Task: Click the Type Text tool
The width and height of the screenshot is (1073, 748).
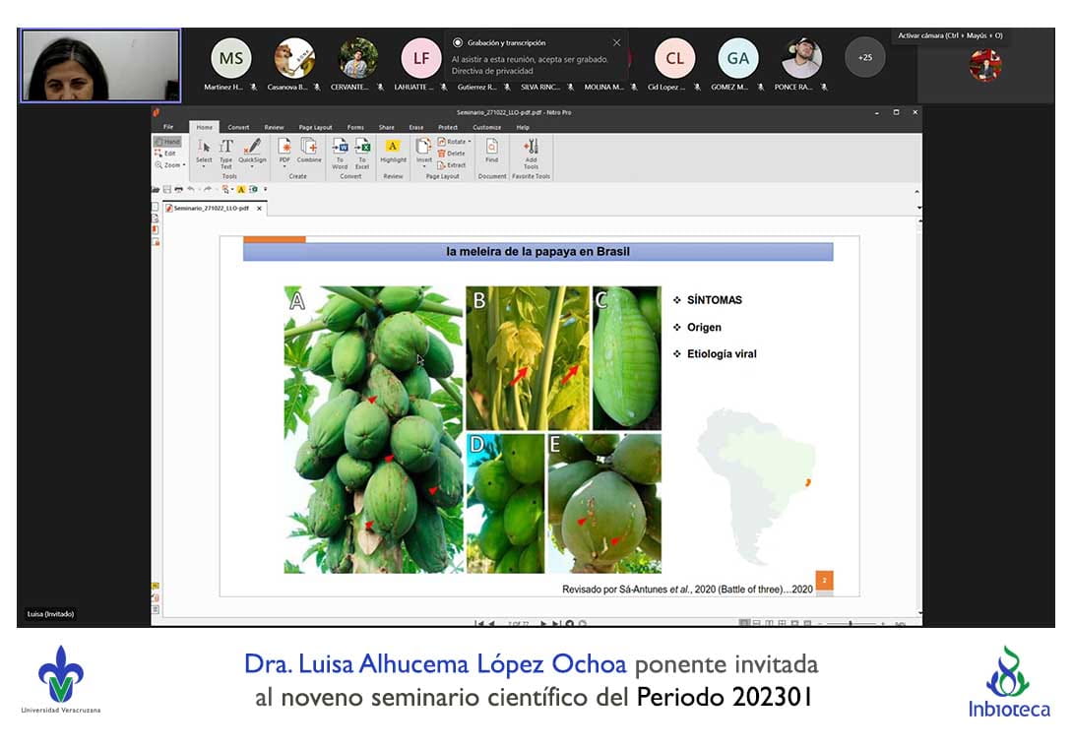Action: [226, 151]
